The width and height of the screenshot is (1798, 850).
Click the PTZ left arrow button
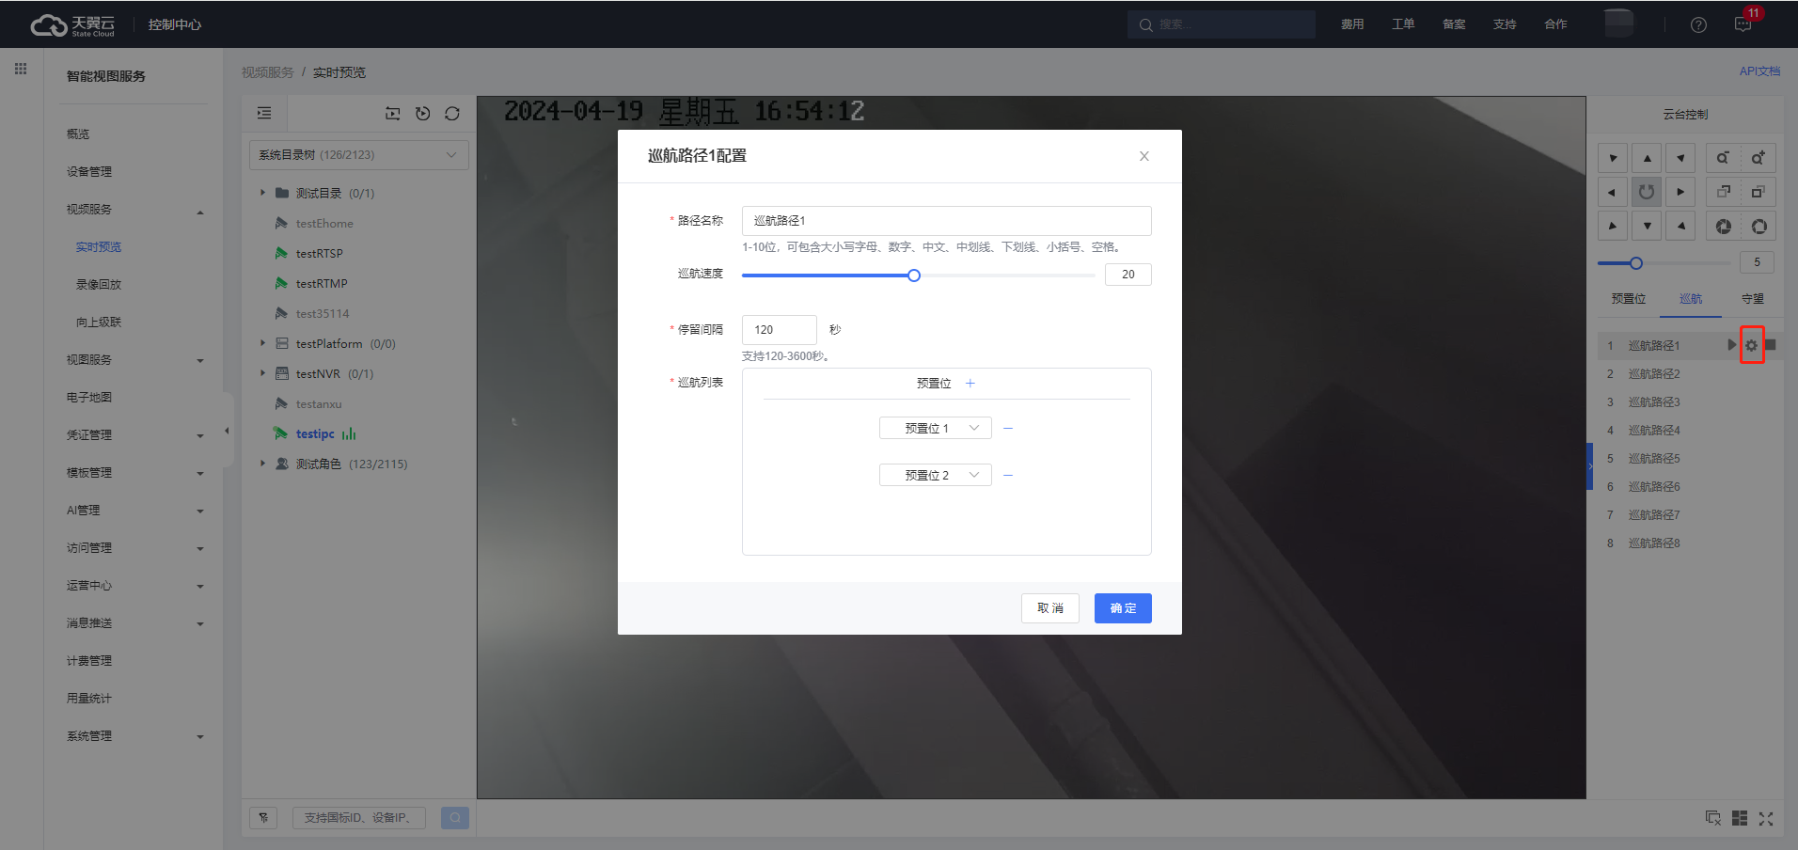1613,192
